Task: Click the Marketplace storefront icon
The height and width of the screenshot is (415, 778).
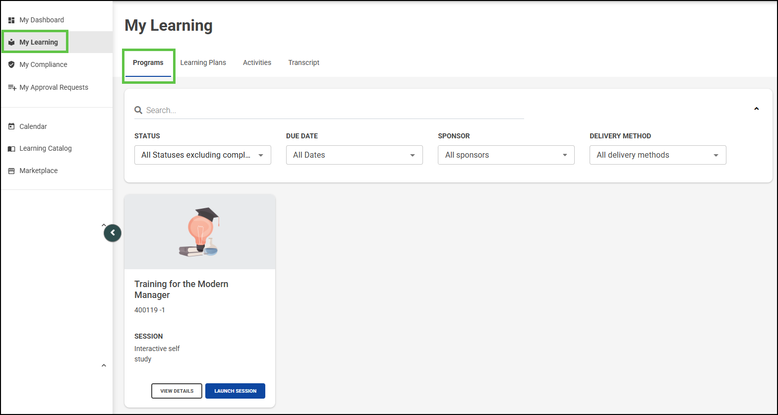Action: coord(11,171)
